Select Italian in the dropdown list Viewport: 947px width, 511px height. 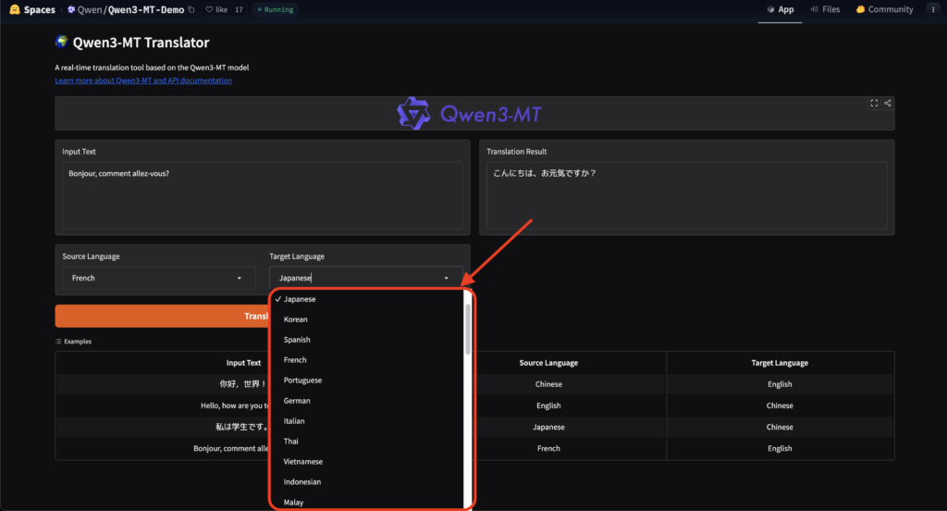pos(367,421)
